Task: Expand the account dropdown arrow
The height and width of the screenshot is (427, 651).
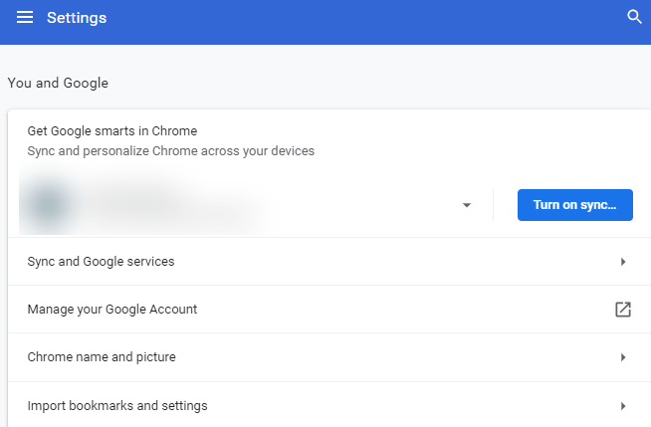Action: click(467, 205)
